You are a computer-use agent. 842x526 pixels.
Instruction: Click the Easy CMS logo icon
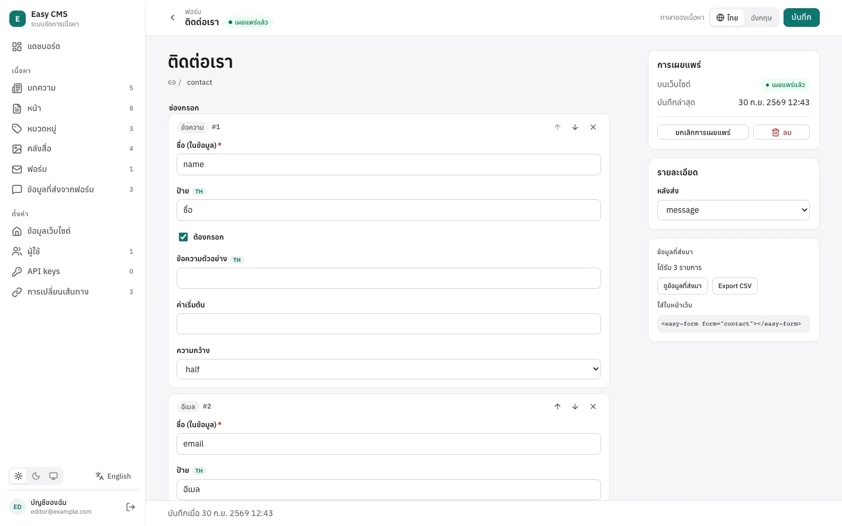tap(18, 19)
